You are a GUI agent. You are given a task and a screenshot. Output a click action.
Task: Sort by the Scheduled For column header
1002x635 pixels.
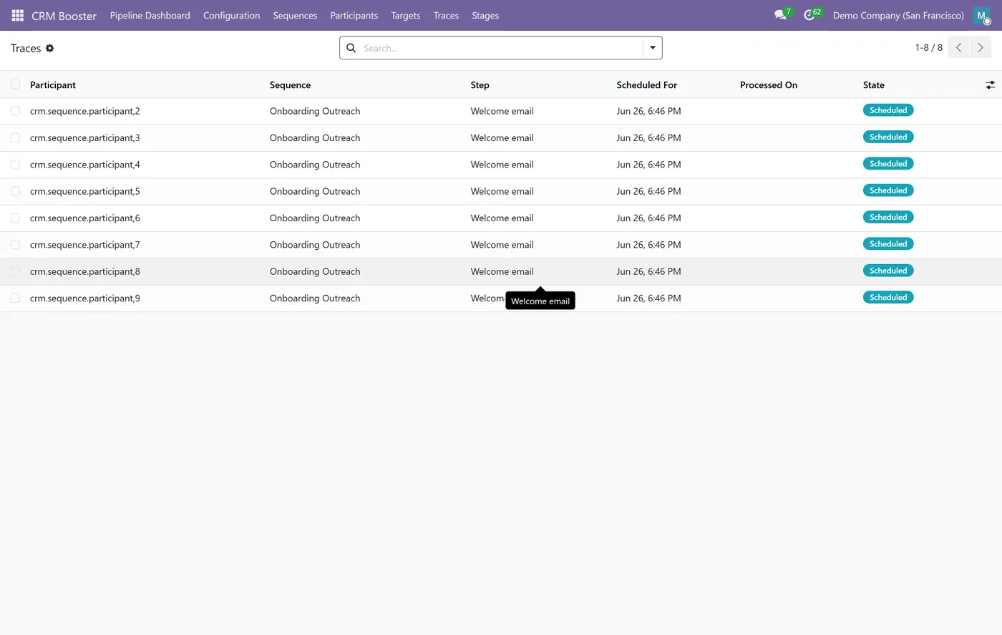point(647,84)
